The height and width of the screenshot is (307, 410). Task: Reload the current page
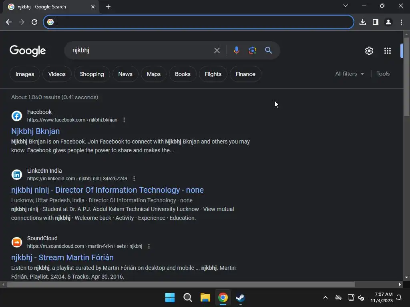[34, 22]
